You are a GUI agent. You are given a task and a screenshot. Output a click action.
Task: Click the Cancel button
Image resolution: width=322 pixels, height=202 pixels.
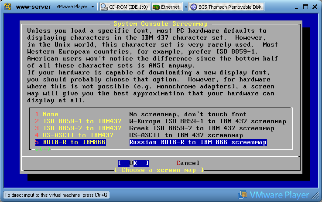pyautogui.click(x=188, y=163)
